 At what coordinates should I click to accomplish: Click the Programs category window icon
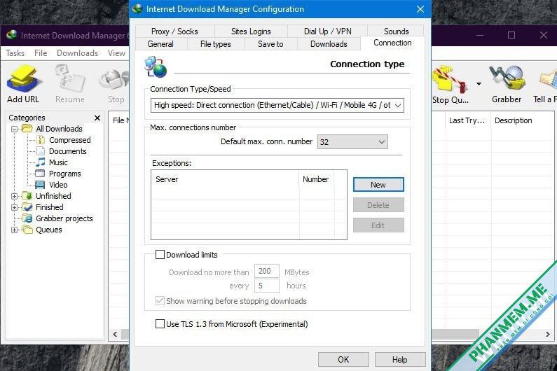tap(40, 174)
